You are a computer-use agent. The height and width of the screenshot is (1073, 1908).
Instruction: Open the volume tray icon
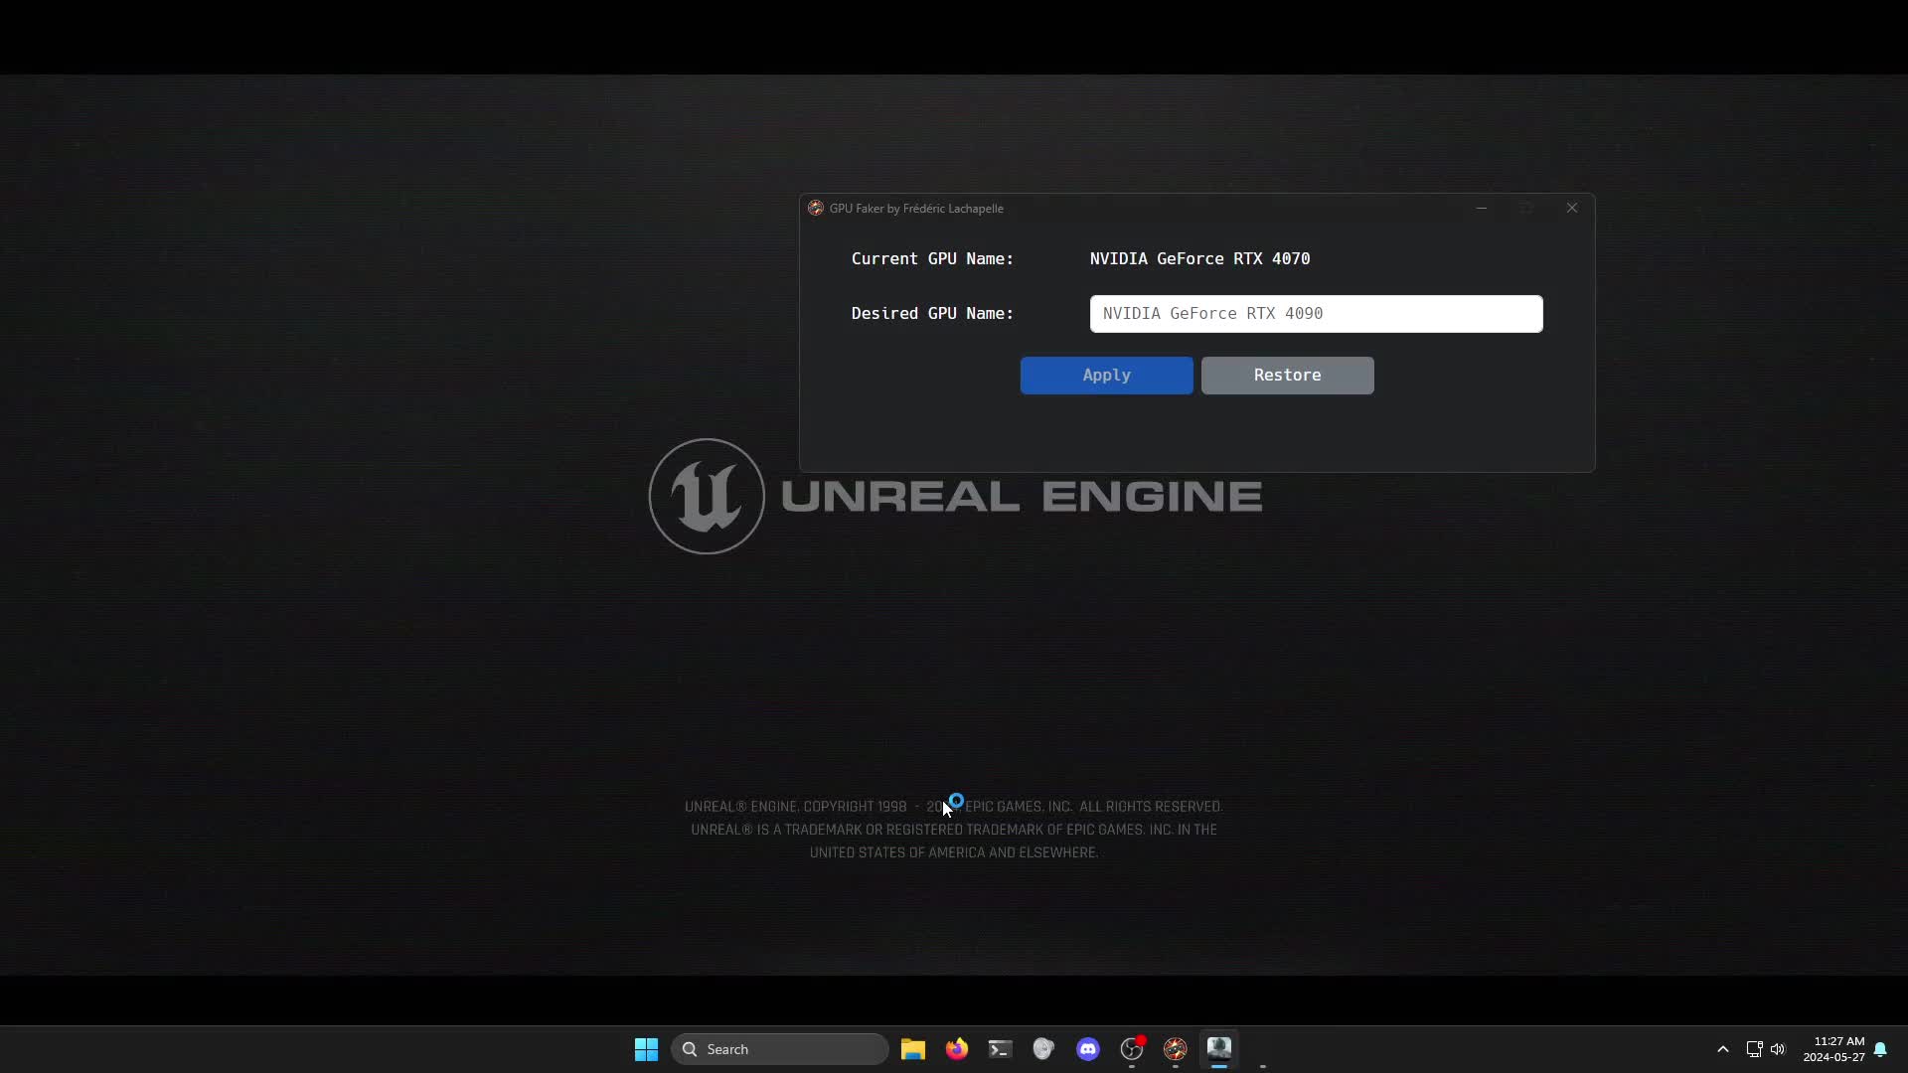click(1778, 1049)
